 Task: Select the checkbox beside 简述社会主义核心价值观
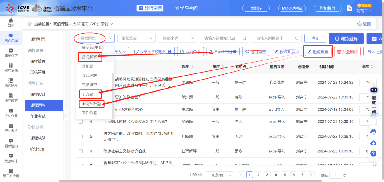[81, 151]
